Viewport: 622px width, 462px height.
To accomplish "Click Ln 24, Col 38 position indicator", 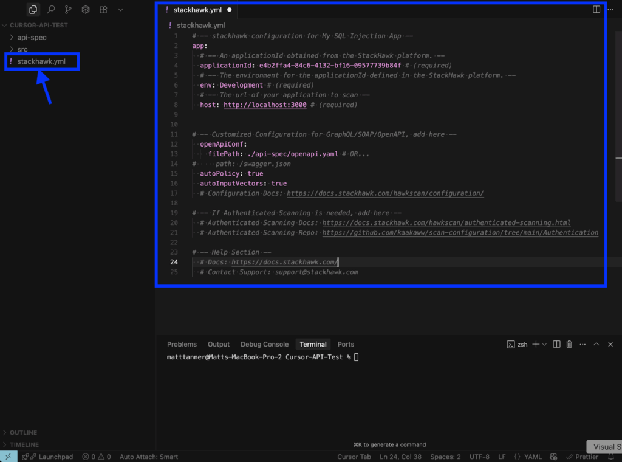I will tap(400, 457).
